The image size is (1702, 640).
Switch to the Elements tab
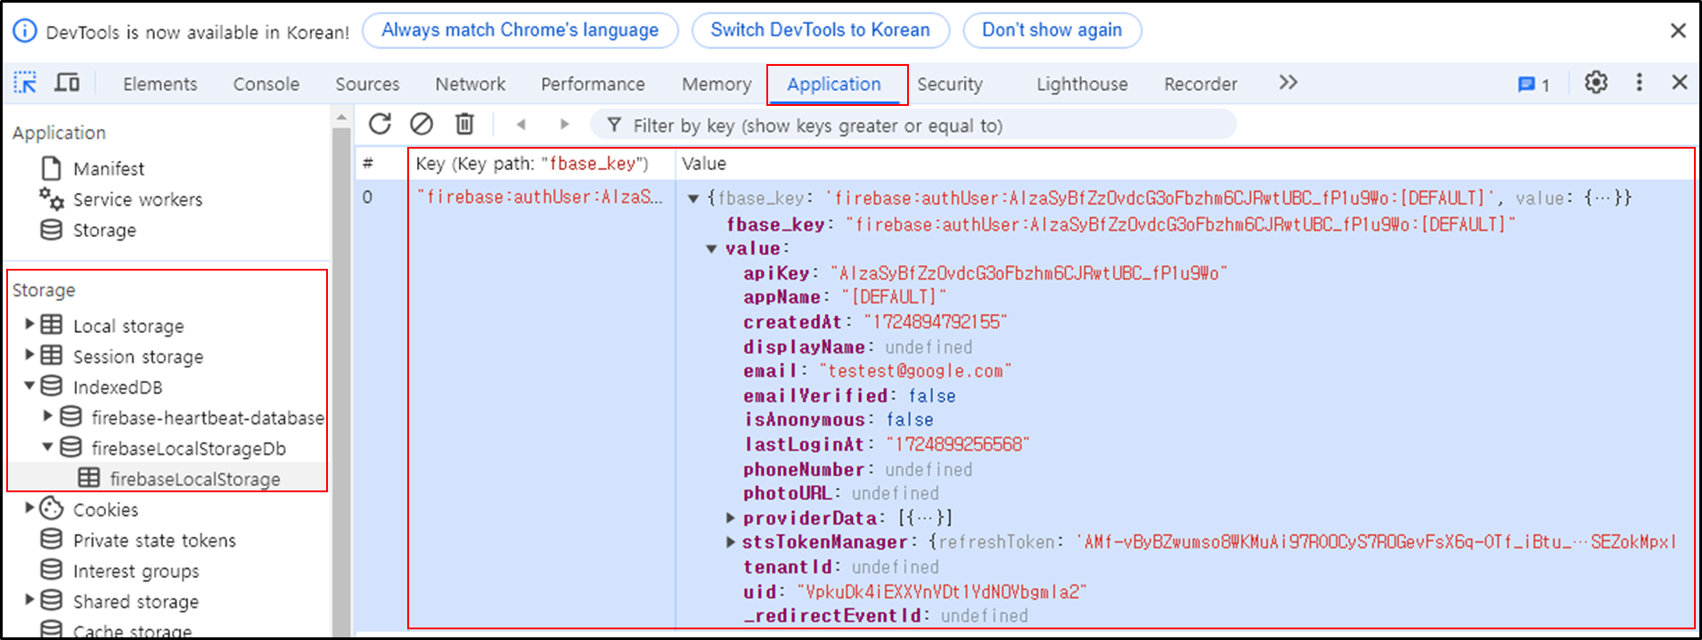160,84
